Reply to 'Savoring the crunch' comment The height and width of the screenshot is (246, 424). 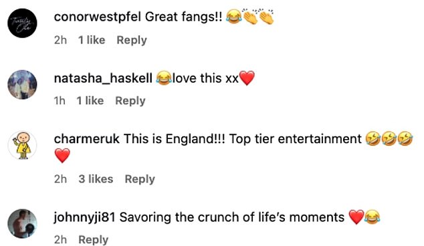point(93,240)
